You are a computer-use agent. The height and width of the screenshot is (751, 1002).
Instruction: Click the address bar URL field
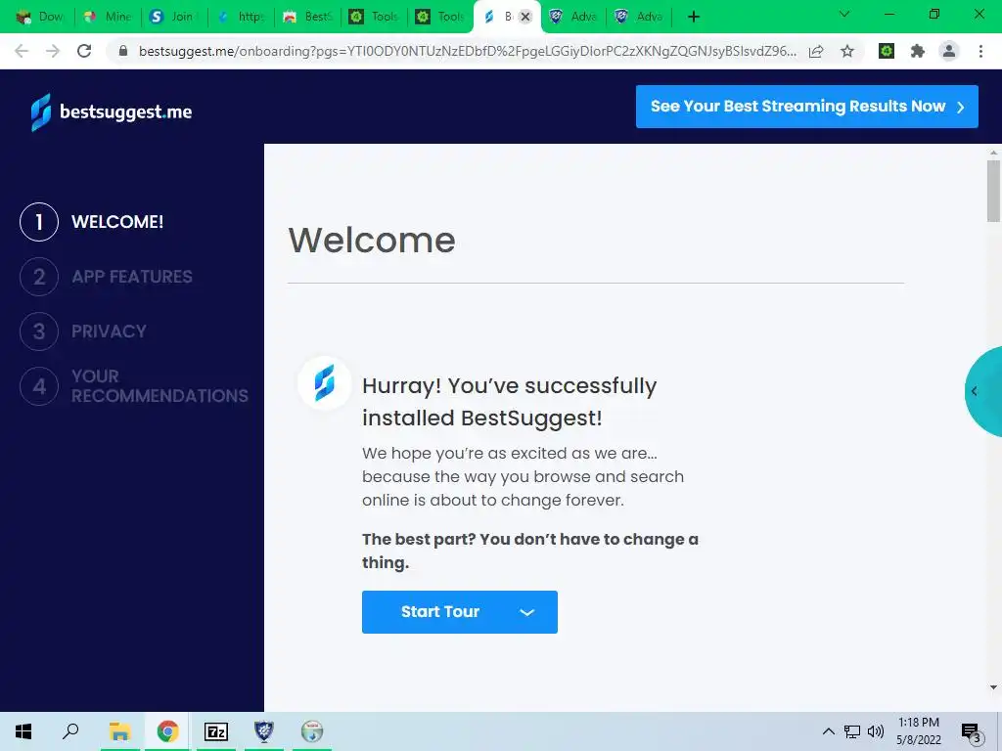point(467,51)
